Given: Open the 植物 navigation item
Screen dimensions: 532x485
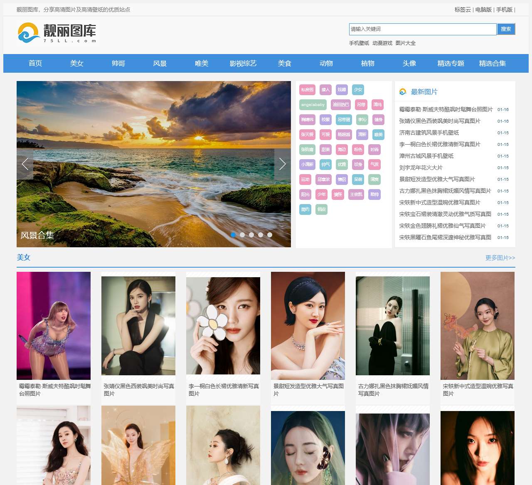Looking at the screenshot, I should 368,63.
